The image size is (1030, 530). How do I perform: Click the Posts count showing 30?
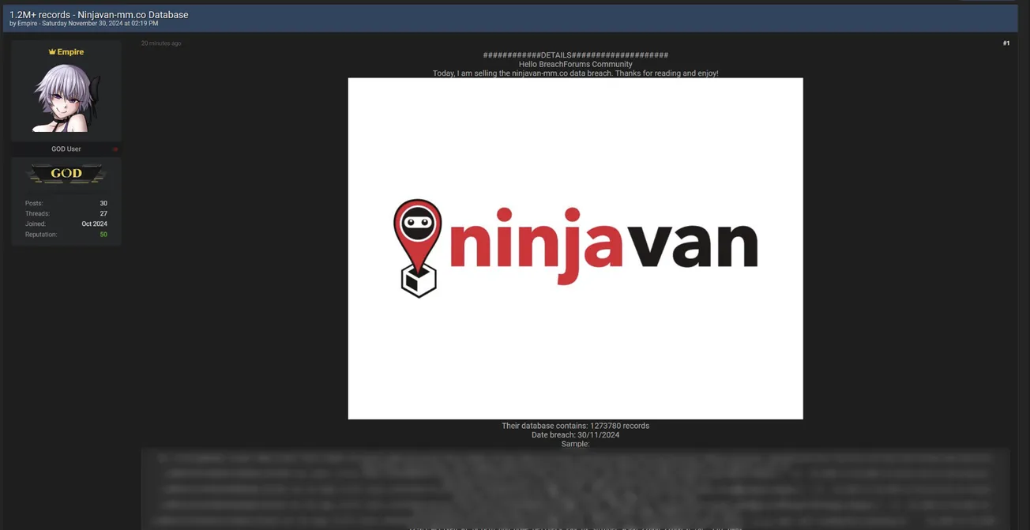pyautogui.click(x=103, y=202)
